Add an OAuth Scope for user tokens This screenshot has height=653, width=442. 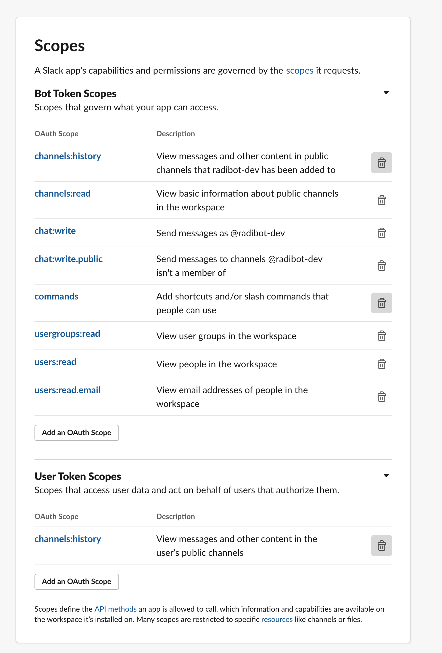[76, 581]
